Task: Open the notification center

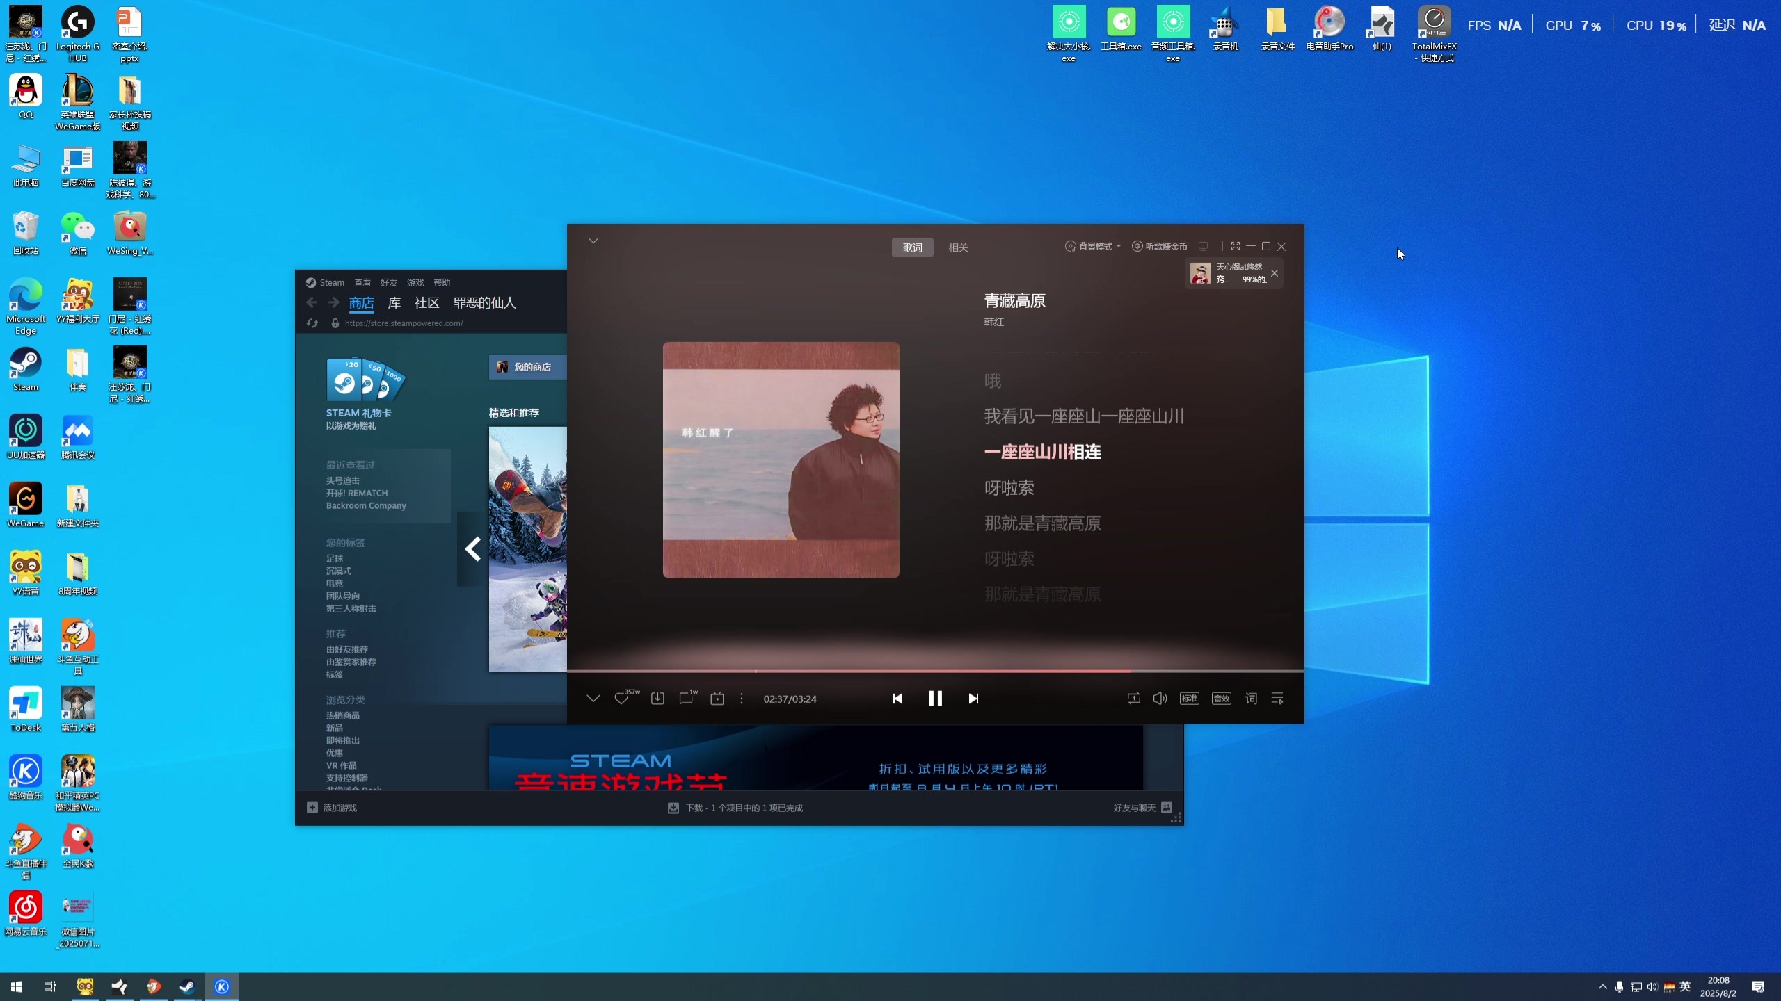Action: pyautogui.click(x=1758, y=986)
